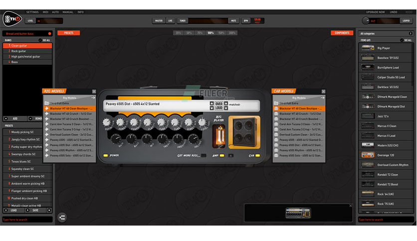The height and width of the screenshot is (241, 417).
Task: Select Peavey 6505 Rhythm in Rig Models
Action: 69,150
